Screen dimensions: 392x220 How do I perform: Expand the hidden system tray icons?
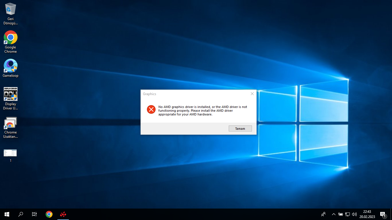[333, 214]
